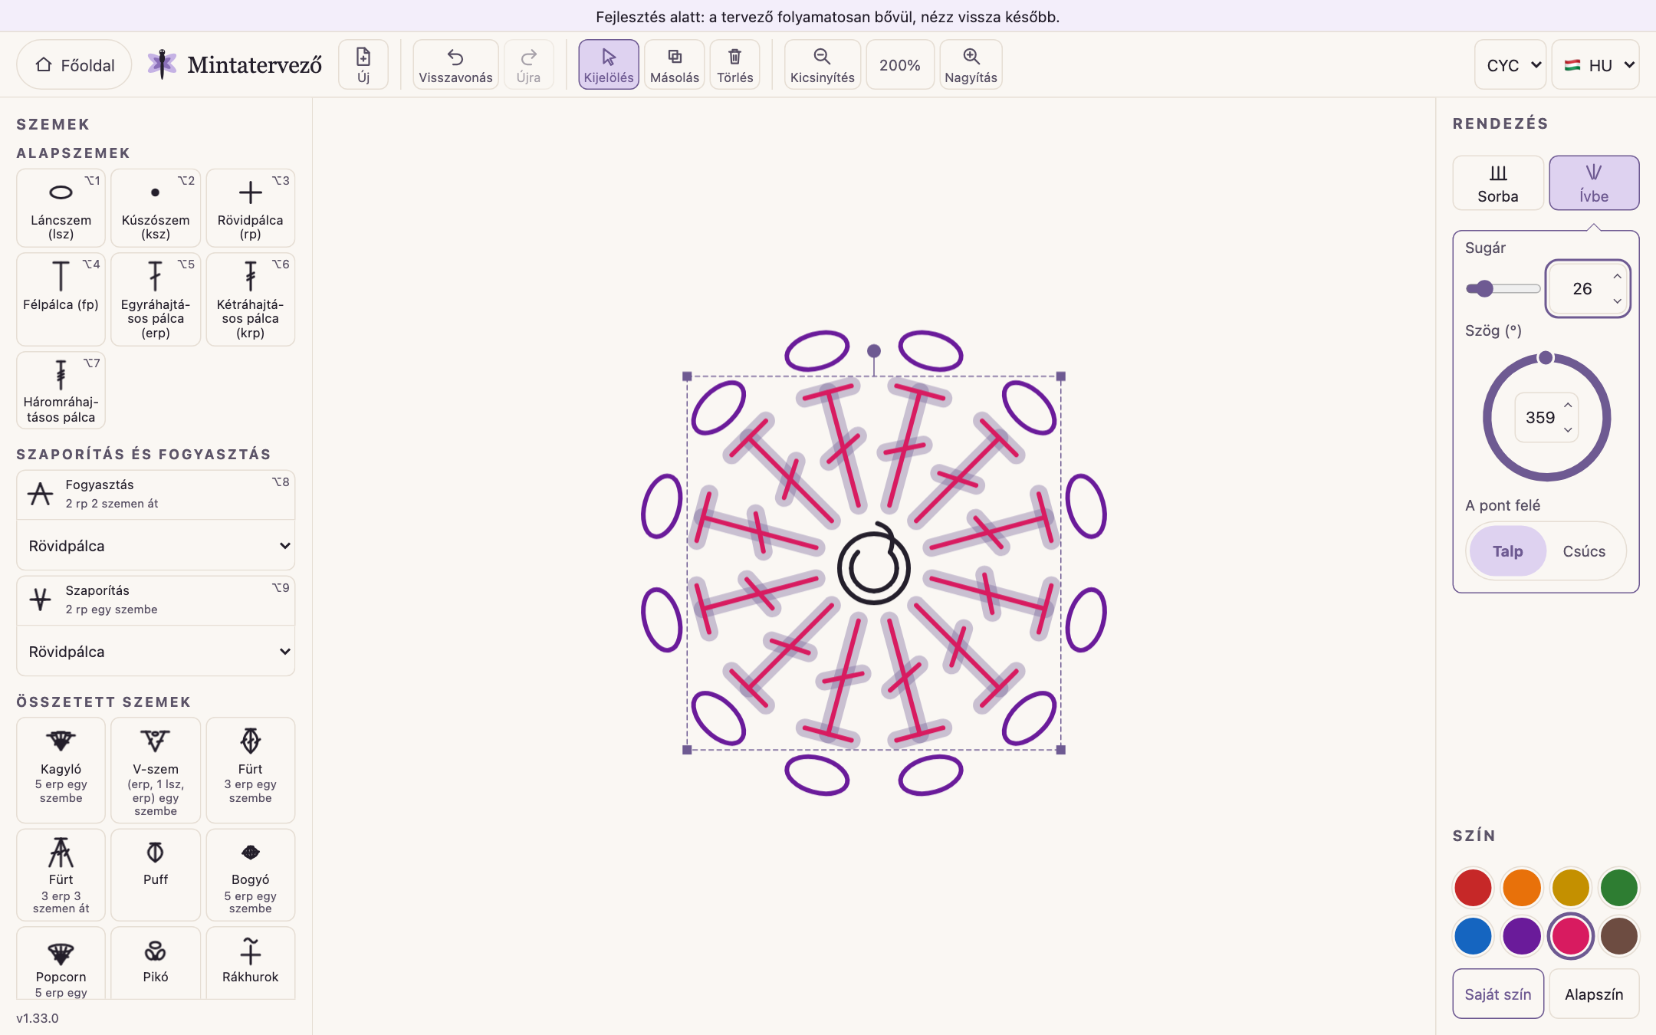Image resolution: width=1656 pixels, height=1035 pixels.
Task: Select the Kétráhajtásos pálca (krp) stitch
Action: click(x=250, y=299)
